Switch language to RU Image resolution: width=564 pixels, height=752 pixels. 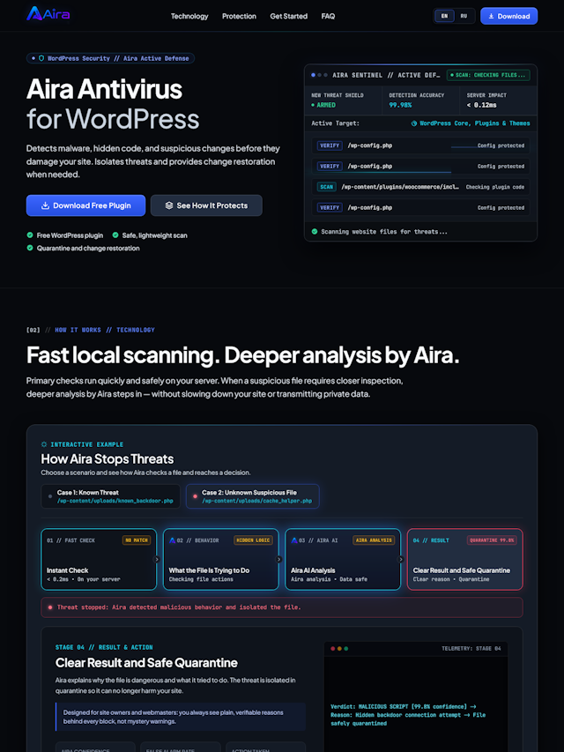point(464,16)
